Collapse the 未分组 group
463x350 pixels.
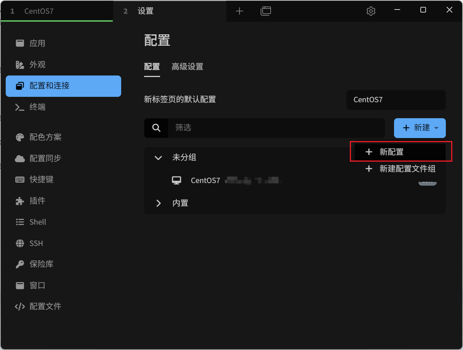[x=158, y=157]
